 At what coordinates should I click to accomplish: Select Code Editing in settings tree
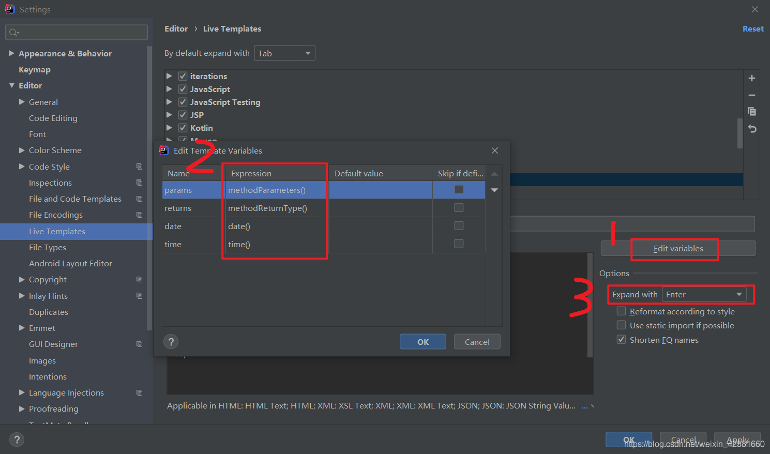[x=53, y=118]
